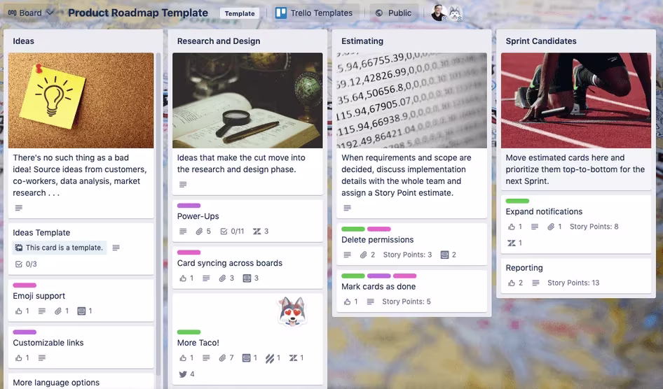Click the Trello cards icon on Emoji support

(x=81, y=311)
